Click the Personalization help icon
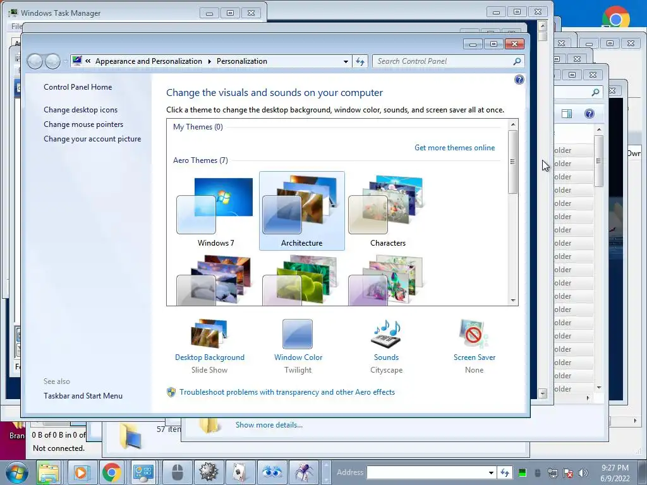This screenshot has height=485, width=647. 519,80
